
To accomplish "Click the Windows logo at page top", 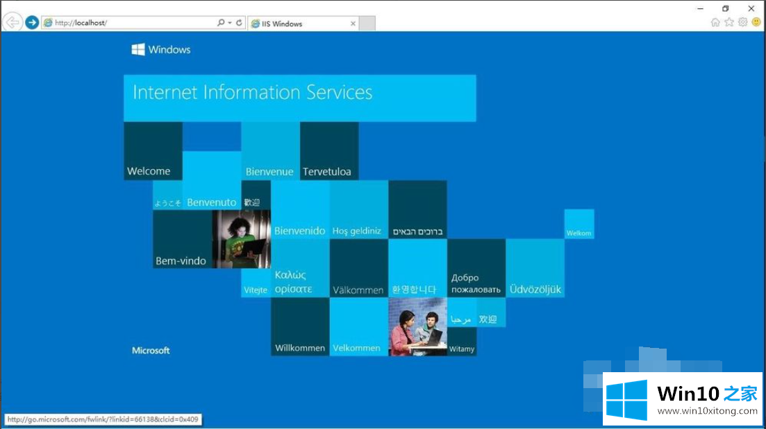I will tap(160, 49).
